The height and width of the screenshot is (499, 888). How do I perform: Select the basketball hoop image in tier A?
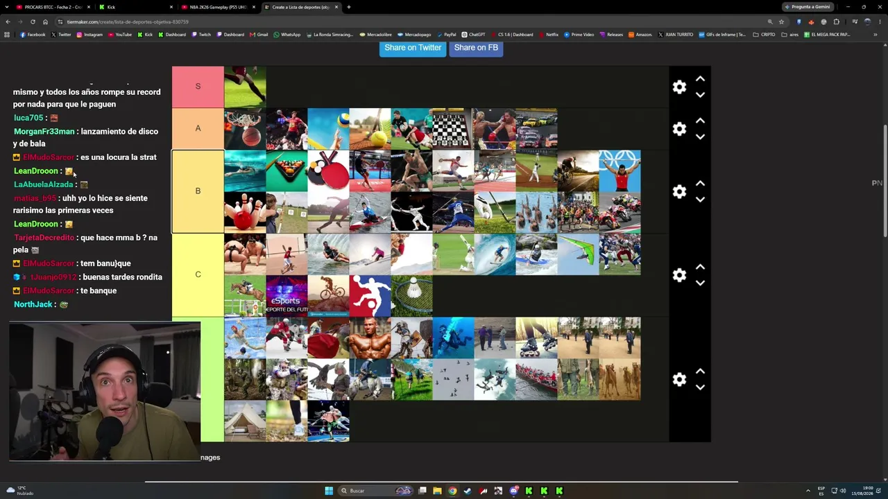(x=245, y=129)
